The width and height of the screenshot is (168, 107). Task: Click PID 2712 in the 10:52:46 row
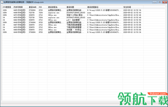pos(41,15)
